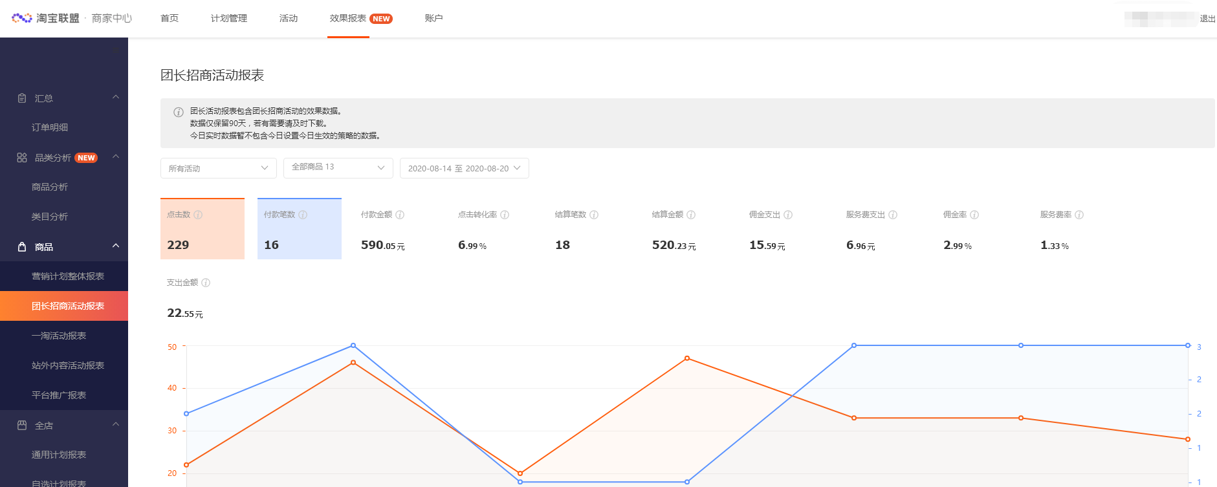The height and width of the screenshot is (487, 1217).
Task: Collapse the 汇总 sidebar section
Action: [x=116, y=98]
